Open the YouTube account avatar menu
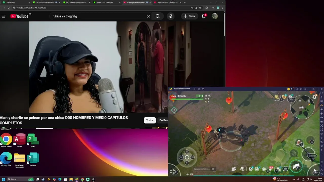The width and height of the screenshot is (324, 182). pos(215,16)
